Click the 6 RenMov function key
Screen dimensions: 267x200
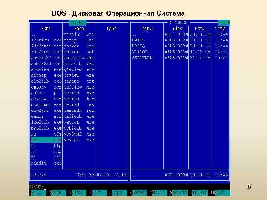138,193
